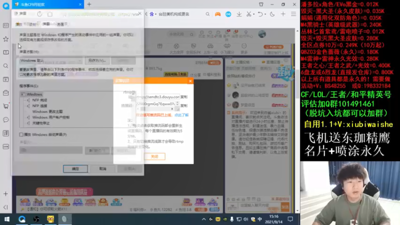Open the video player icon in sidebar
This screenshot has height=225, width=400.
tap(5, 79)
